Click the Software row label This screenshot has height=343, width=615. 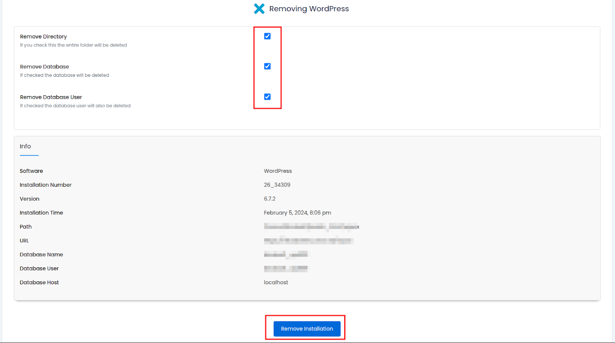coord(32,171)
